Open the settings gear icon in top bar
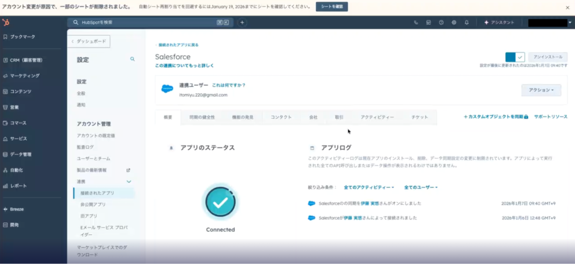Viewport: 575px width, 264px height. point(454,22)
